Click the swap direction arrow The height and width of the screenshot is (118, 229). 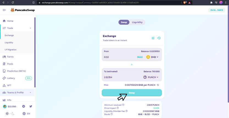tap(132, 64)
